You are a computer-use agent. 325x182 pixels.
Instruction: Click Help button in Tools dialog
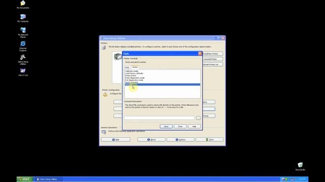pos(194,126)
